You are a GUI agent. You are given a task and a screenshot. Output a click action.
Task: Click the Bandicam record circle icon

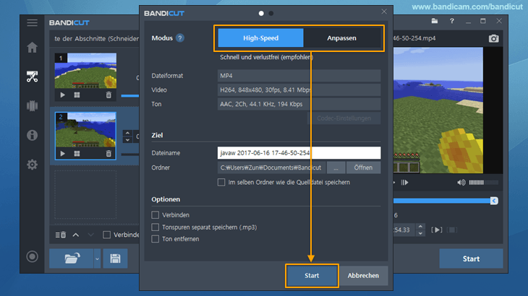33,257
